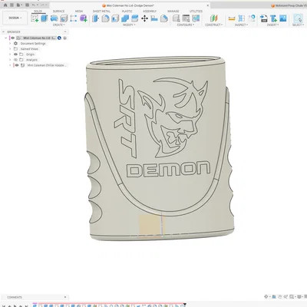
Task: Click the timeline end marker
Action: click(x=184, y=305)
